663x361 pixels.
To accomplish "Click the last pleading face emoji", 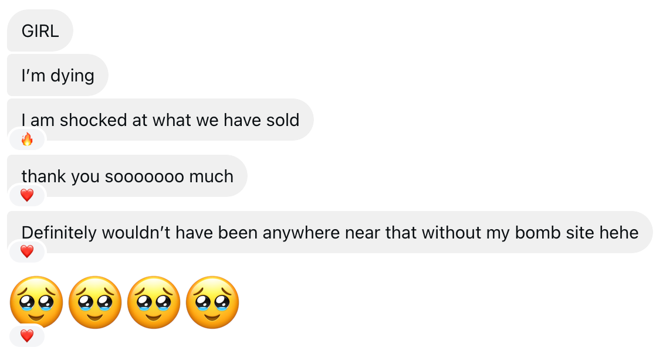I will (212, 302).
